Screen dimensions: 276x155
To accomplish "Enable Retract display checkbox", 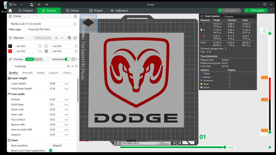I will [x=230, y=77].
